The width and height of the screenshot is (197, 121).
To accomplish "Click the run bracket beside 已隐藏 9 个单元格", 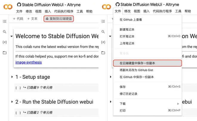I will 18,88.
